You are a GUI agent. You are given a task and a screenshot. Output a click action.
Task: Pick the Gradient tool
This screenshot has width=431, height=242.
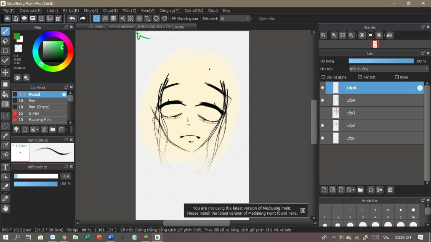[x=5, y=104]
